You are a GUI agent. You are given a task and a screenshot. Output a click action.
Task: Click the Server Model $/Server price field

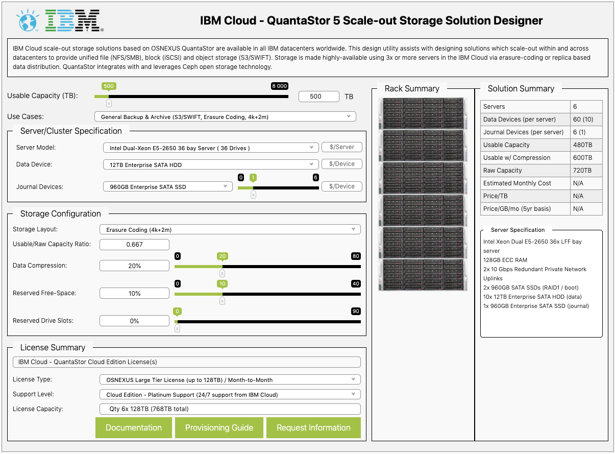(342, 147)
